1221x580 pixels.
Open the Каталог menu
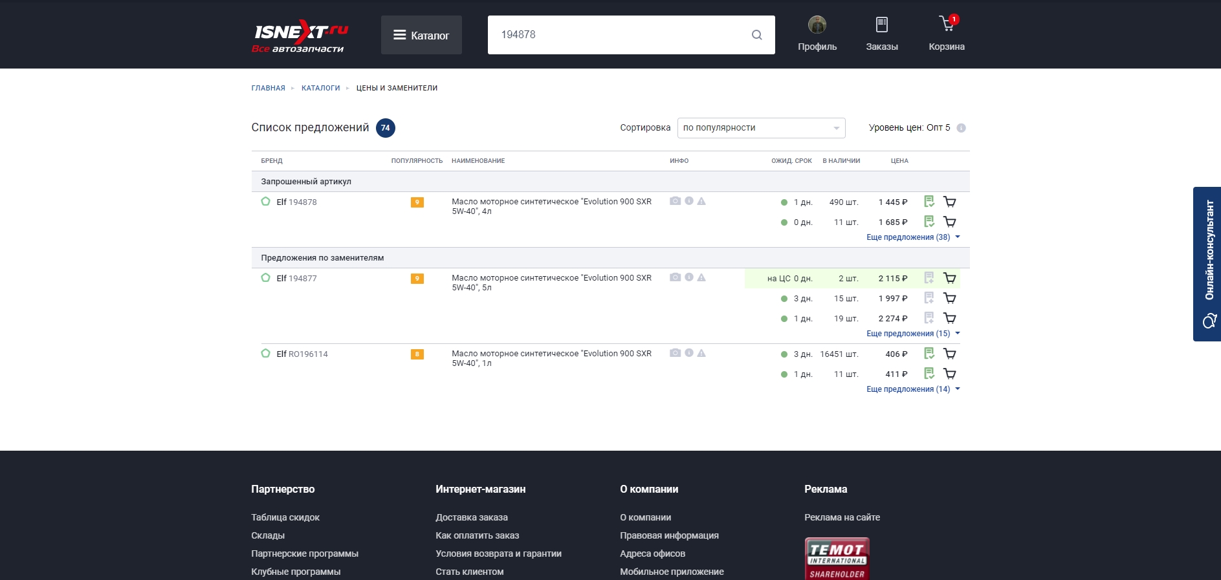(x=421, y=35)
